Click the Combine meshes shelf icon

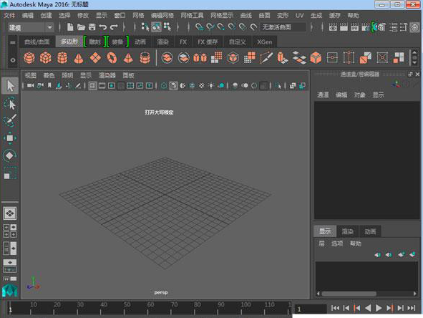point(167,58)
